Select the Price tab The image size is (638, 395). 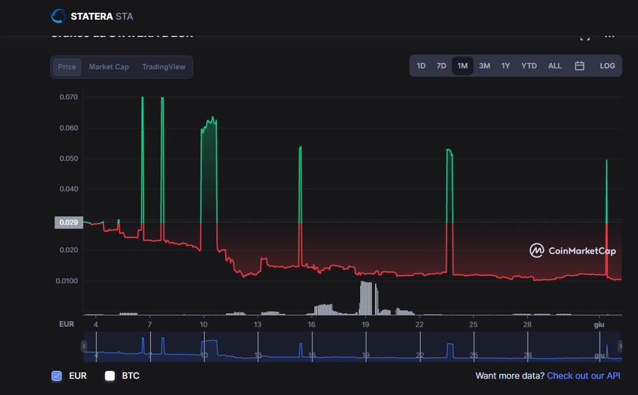tap(67, 67)
